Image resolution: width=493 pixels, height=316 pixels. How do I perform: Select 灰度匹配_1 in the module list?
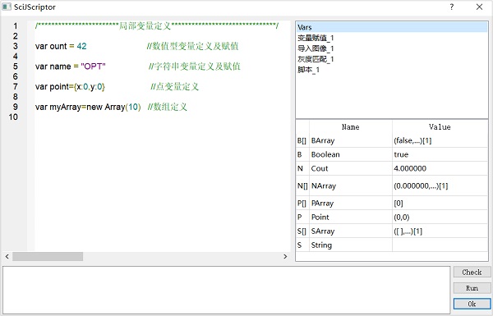(x=316, y=59)
